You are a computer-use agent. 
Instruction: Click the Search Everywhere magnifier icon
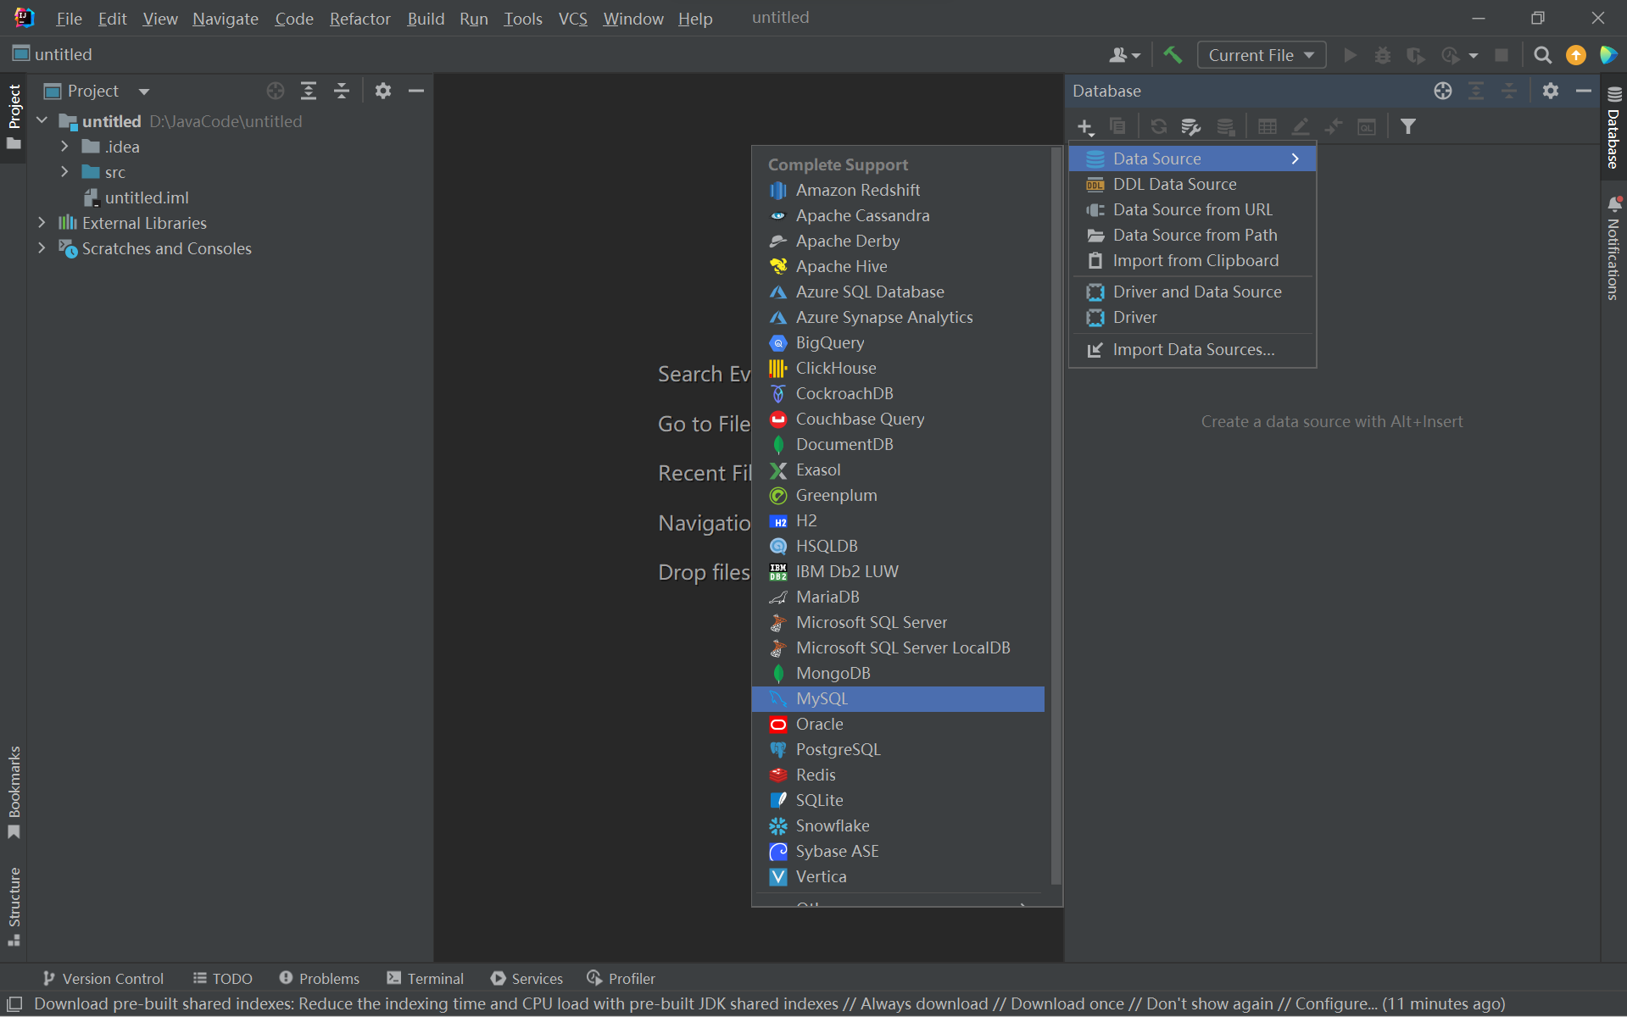[1542, 54]
